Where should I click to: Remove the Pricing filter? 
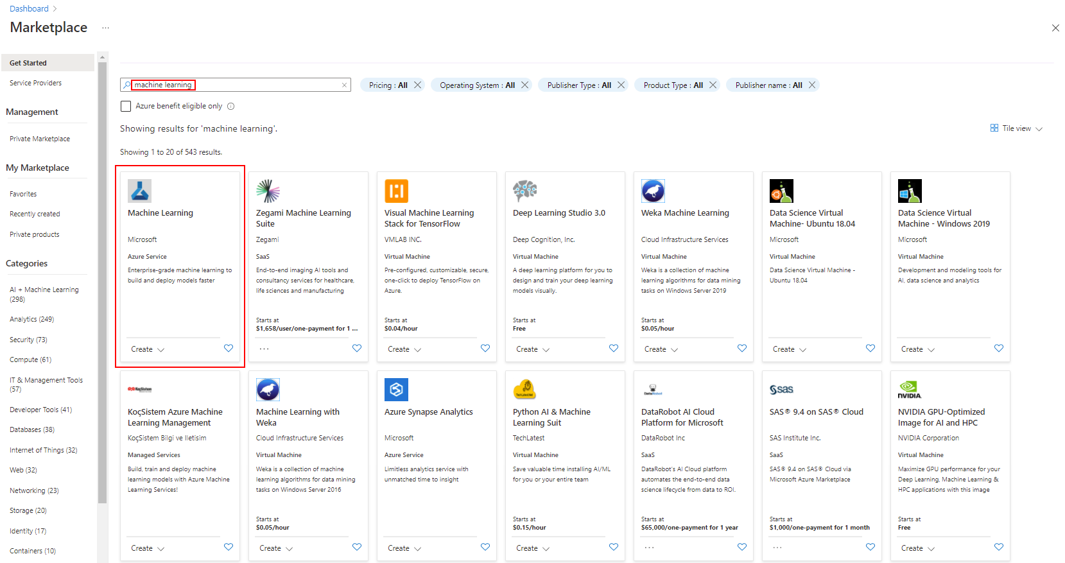click(x=418, y=85)
